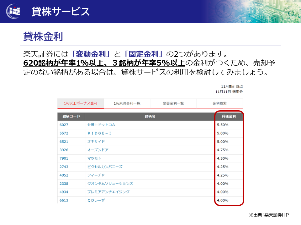This screenshot has height=225, width=301.
Task: Click the 4.00% rate in プレミアアンチエイジング row
Action: click(223, 192)
